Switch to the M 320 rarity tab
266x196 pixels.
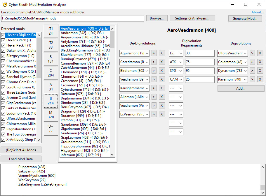[x=51, y=115]
